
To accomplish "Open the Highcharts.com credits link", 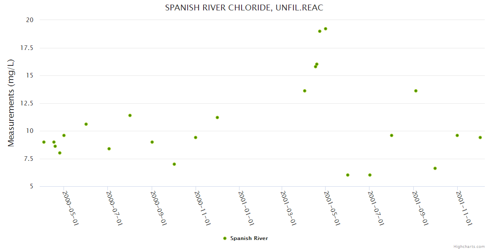I will tap(469, 246).
